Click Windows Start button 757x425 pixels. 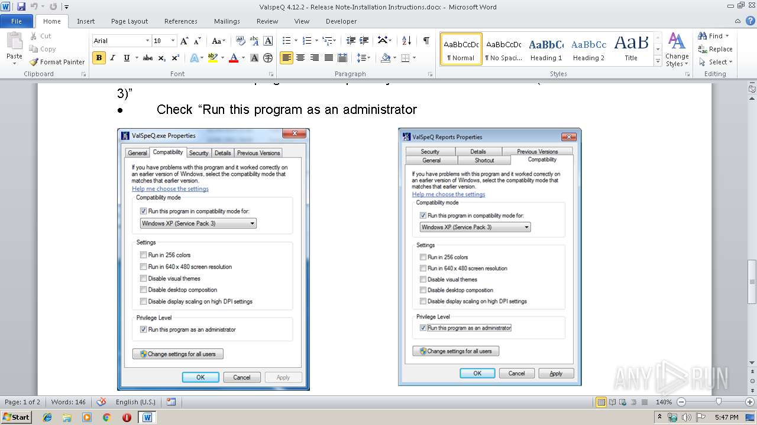point(16,417)
